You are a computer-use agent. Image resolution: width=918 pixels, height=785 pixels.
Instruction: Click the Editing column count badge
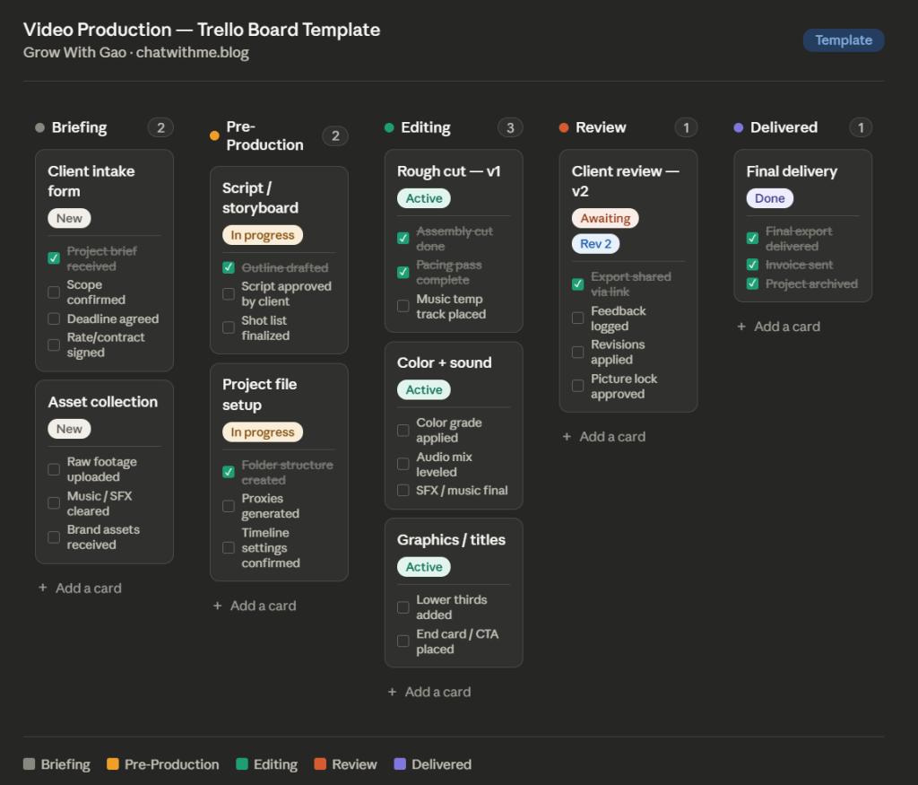click(x=510, y=127)
